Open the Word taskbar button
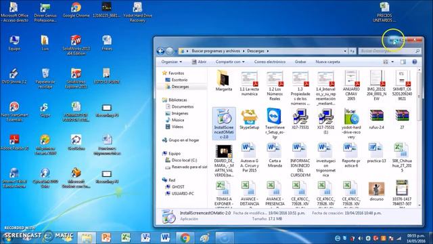 [165, 238]
